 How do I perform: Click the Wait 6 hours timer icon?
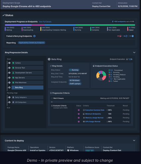(x=52, y=98)
